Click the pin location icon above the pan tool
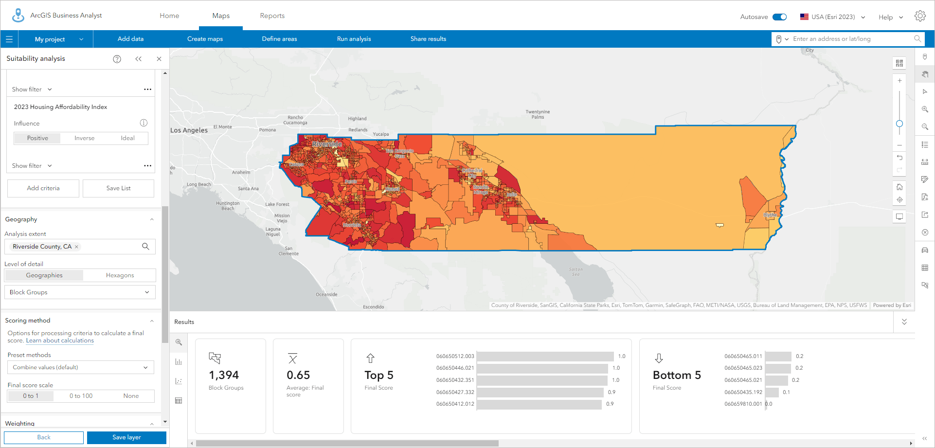 [x=925, y=56]
